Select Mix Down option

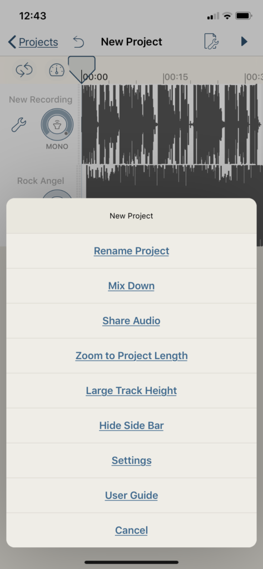(x=131, y=286)
